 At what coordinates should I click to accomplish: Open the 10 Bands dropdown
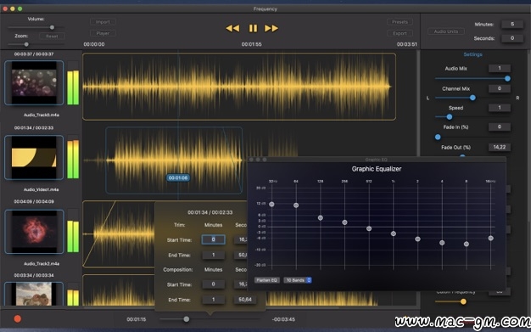pyautogui.click(x=298, y=280)
